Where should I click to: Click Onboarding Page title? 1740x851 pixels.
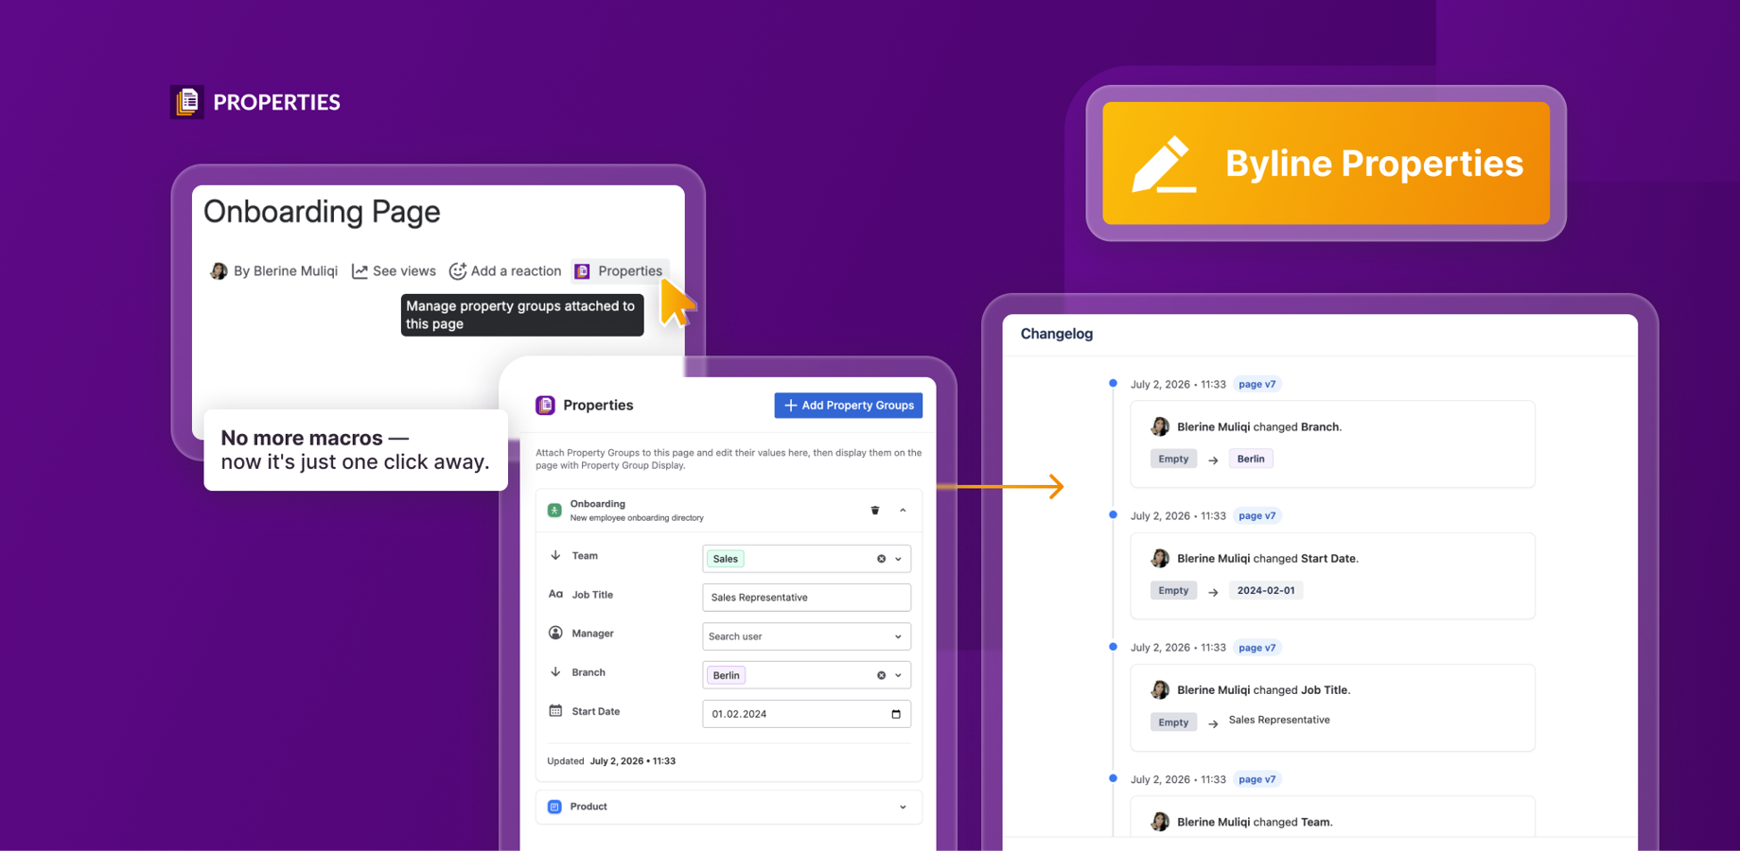tap(322, 211)
